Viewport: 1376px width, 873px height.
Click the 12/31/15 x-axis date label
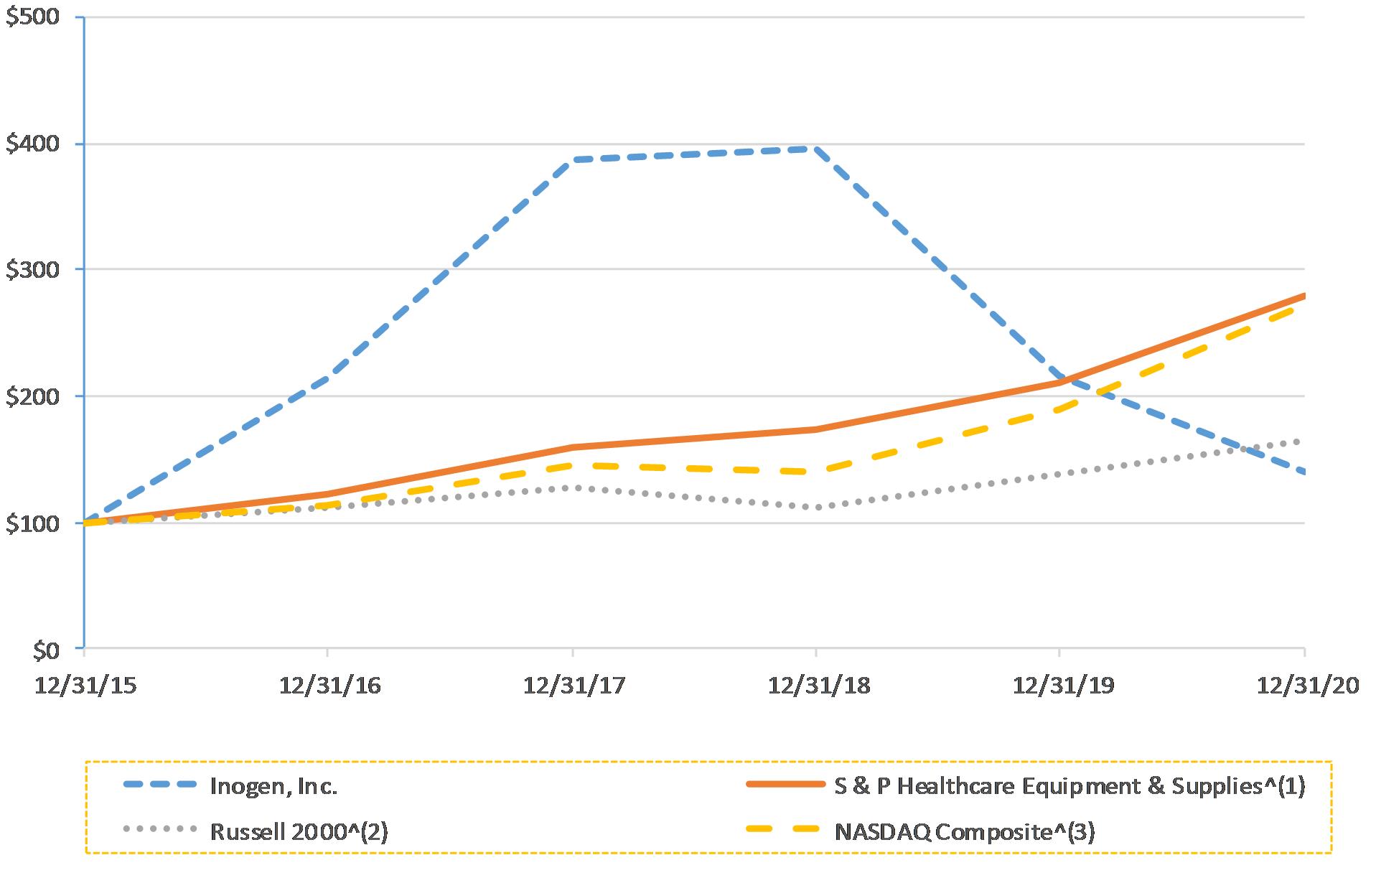tap(85, 686)
